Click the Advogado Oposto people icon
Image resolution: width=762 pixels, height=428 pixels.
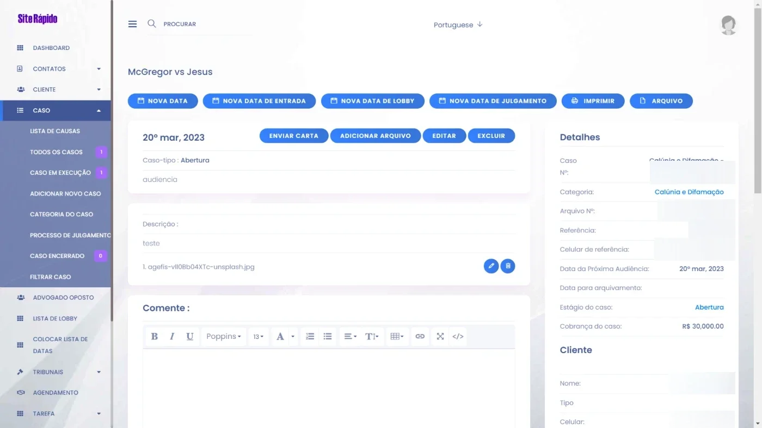(x=21, y=298)
